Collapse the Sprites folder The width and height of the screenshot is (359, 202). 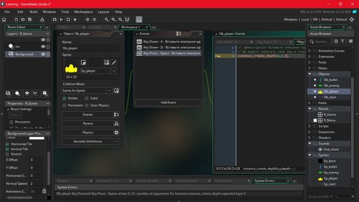pyautogui.click(x=310, y=155)
